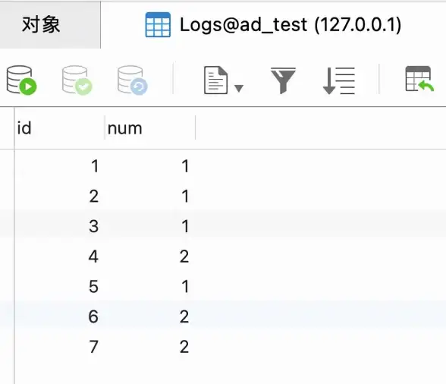Select the id cell with value 6
446x384 pixels.
(x=60, y=316)
